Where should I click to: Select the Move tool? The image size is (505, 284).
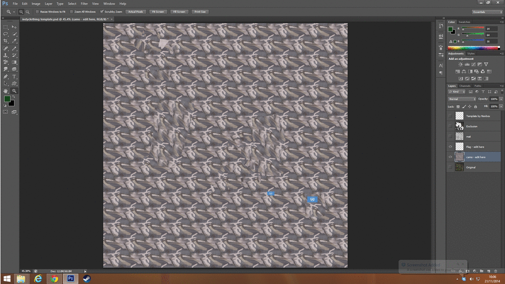click(14, 27)
